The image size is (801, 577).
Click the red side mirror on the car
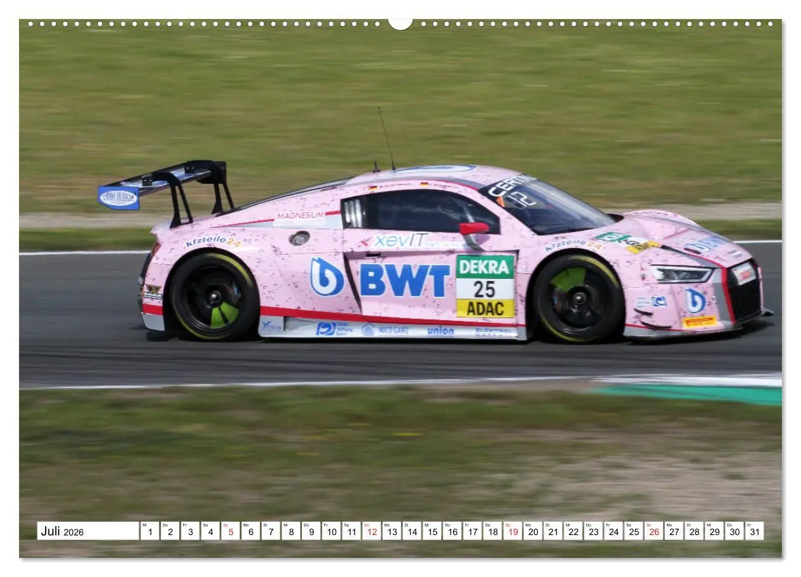click(x=474, y=228)
